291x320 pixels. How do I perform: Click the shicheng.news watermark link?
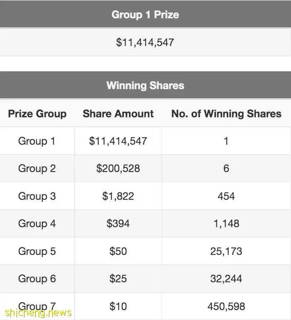point(38,313)
